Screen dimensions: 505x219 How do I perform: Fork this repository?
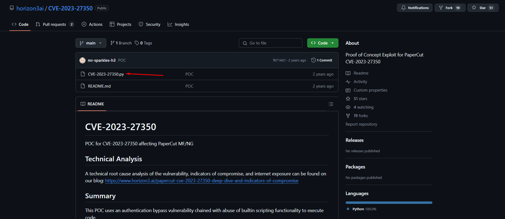pyautogui.click(x=450, y=8)
